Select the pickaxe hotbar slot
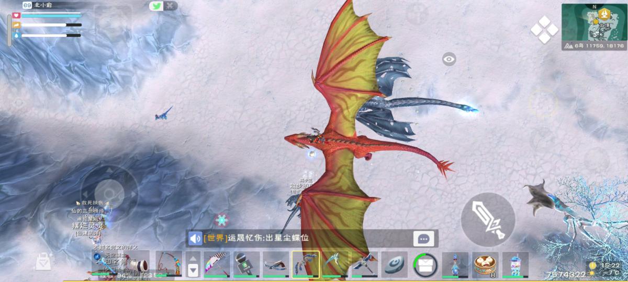The width and height of the screenshot is (628, 282). coord(335,264)
